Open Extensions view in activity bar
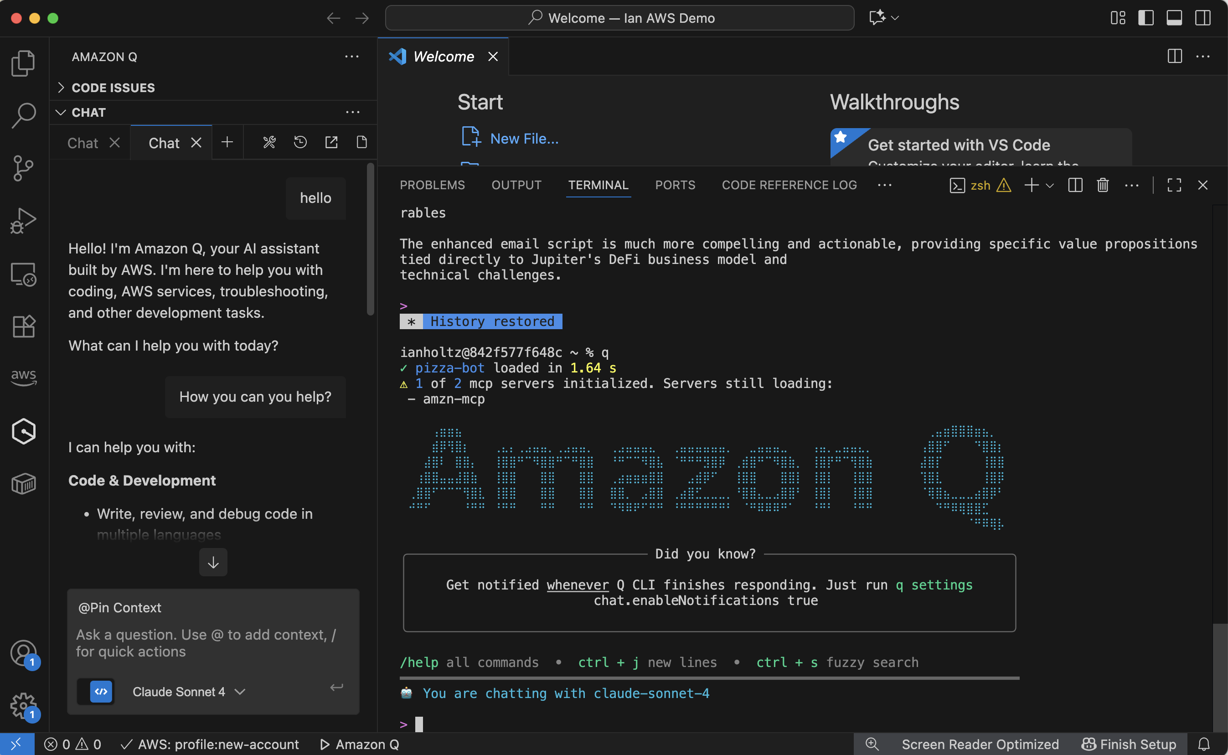1228x755 pixels. (x=23, y=327)
